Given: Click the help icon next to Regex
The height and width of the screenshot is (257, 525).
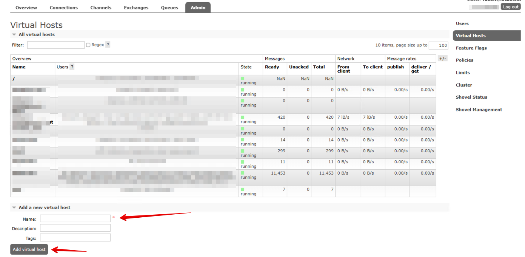Looking at the screenshot, I should [x=108, y=45].
